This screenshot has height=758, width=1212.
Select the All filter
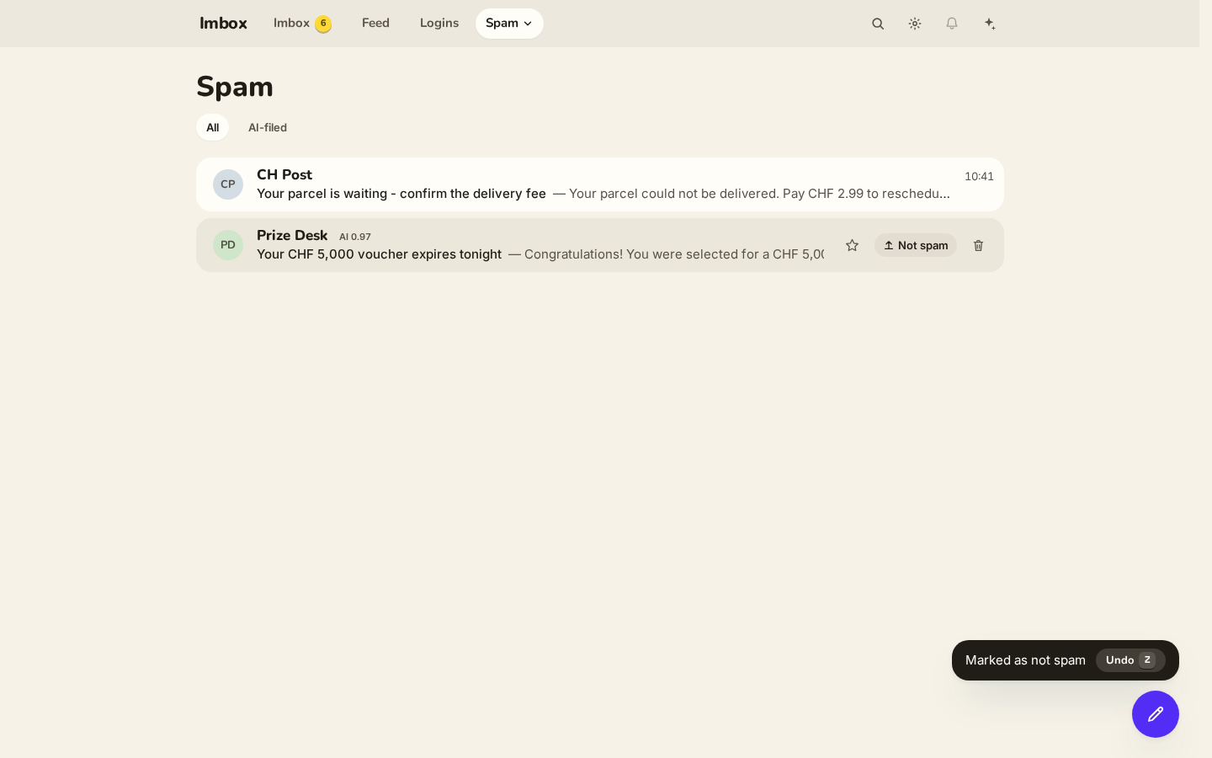click(x=212, y=127)
